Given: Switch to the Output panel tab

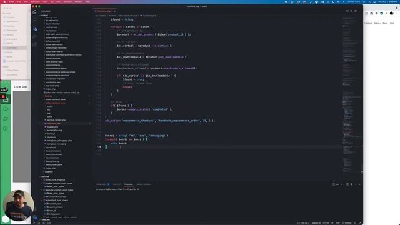Looking at the screenshot, I should (x=117, y=184).
